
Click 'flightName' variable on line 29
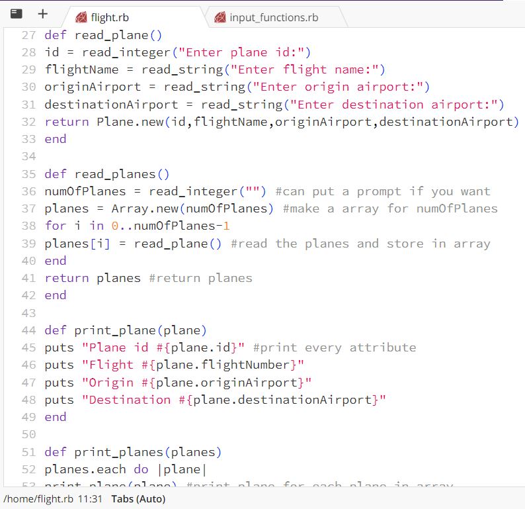click(81, 69)
